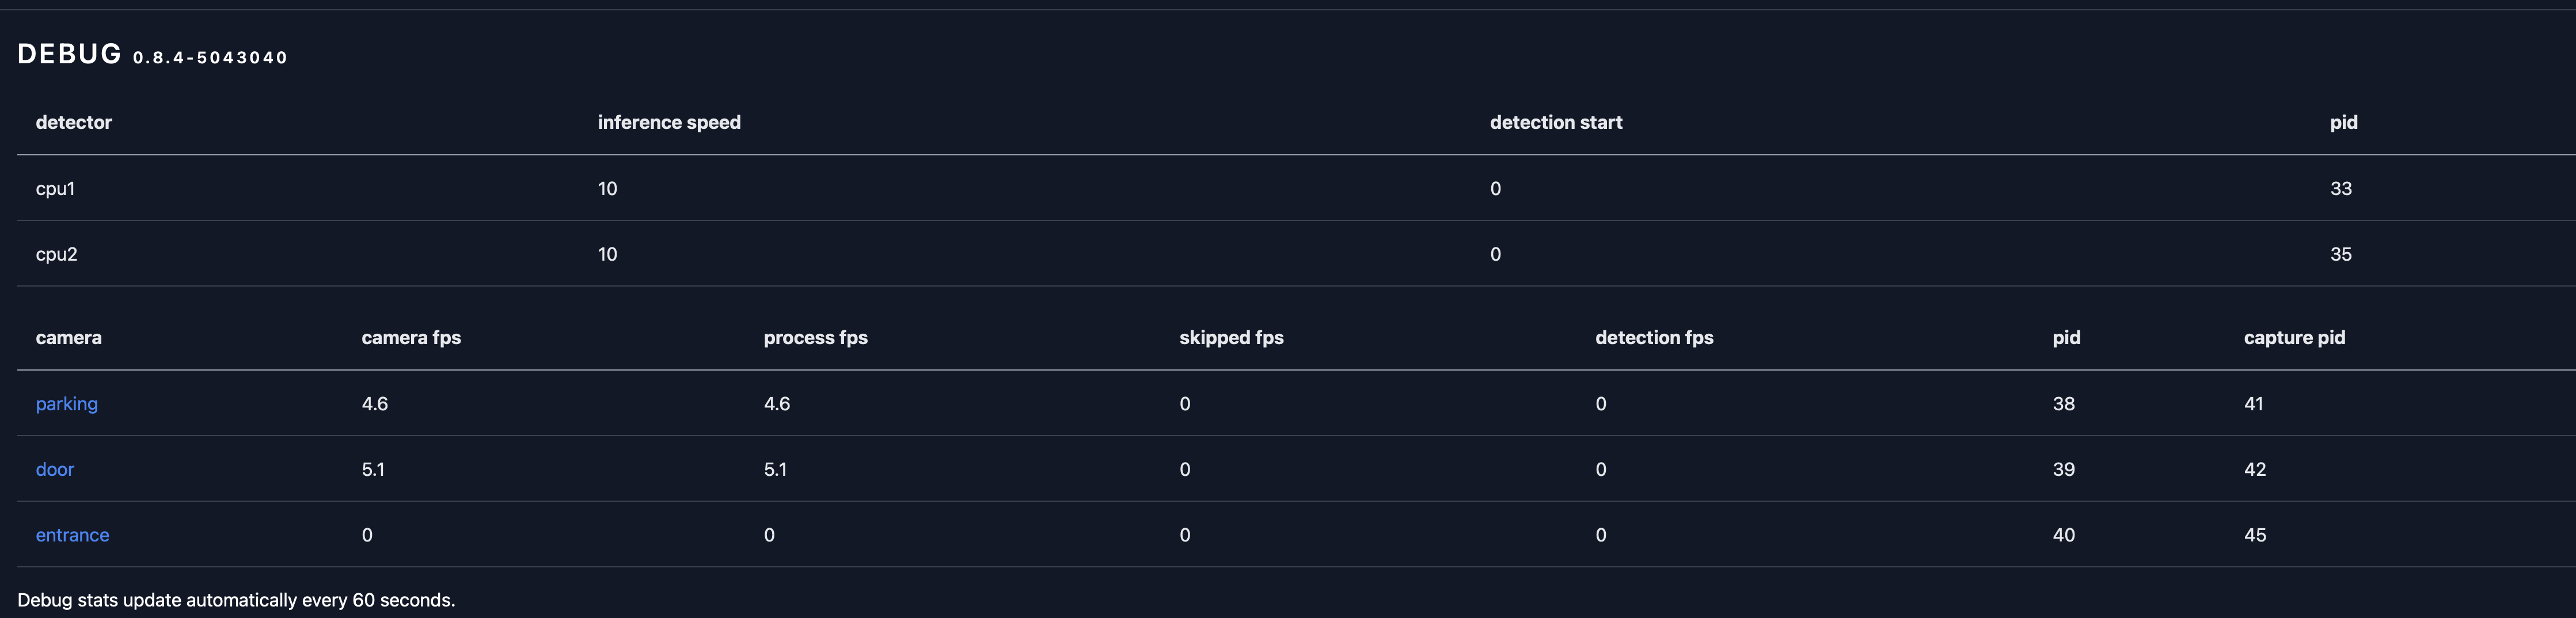Open the parking camera link
The width and height of the screenshot is (2576, 618).
click(x=66, y=404)
